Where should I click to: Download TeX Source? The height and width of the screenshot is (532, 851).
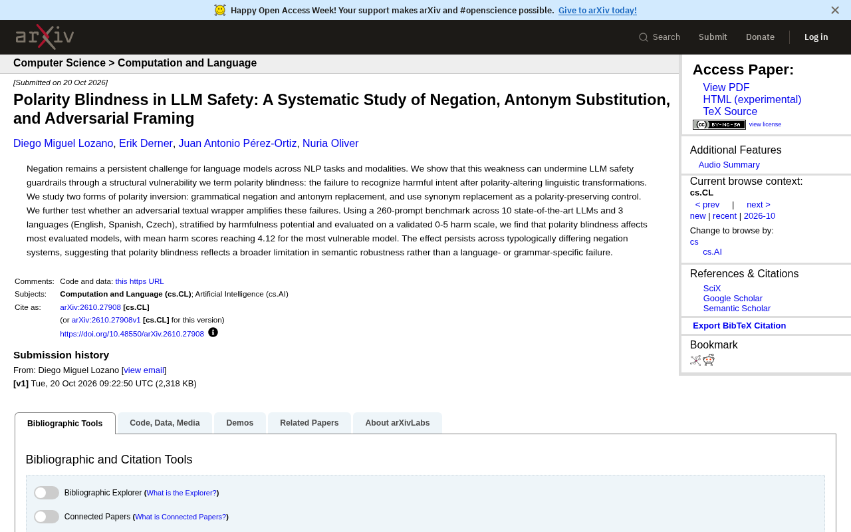click(730, 112)
